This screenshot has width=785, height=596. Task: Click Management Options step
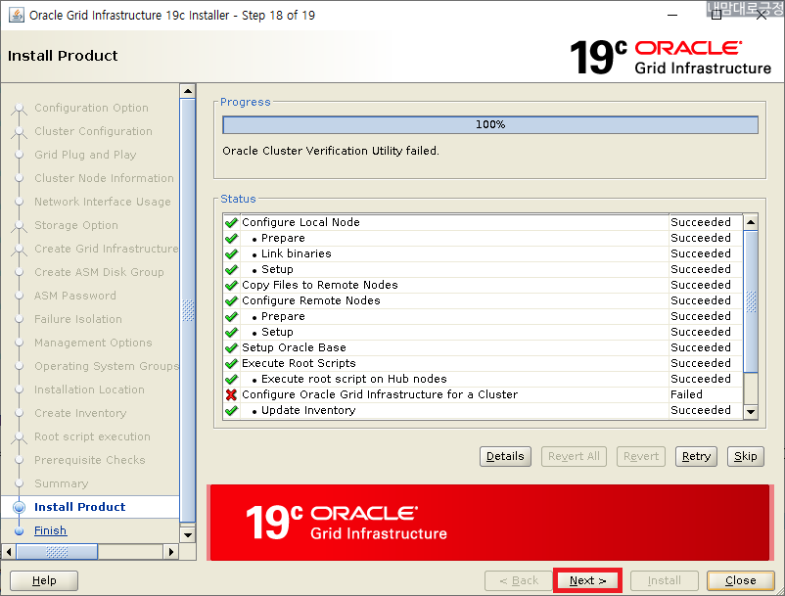(x=93, y=343)
